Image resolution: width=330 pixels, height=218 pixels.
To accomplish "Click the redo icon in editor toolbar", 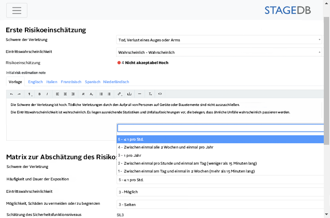I will click(x=19, y=94).
